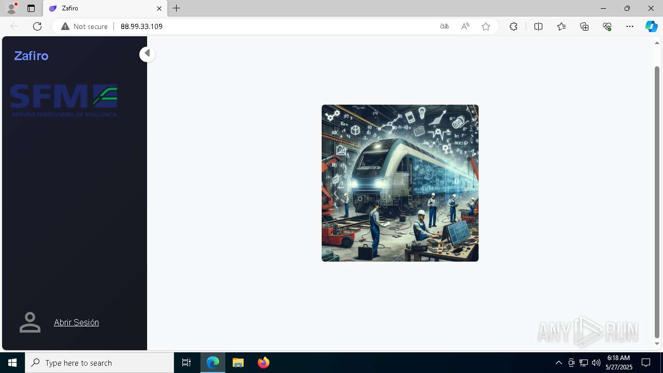Minimize the Edge browser window
Viewport: 663px width, 373px height.
coord(603,8)
